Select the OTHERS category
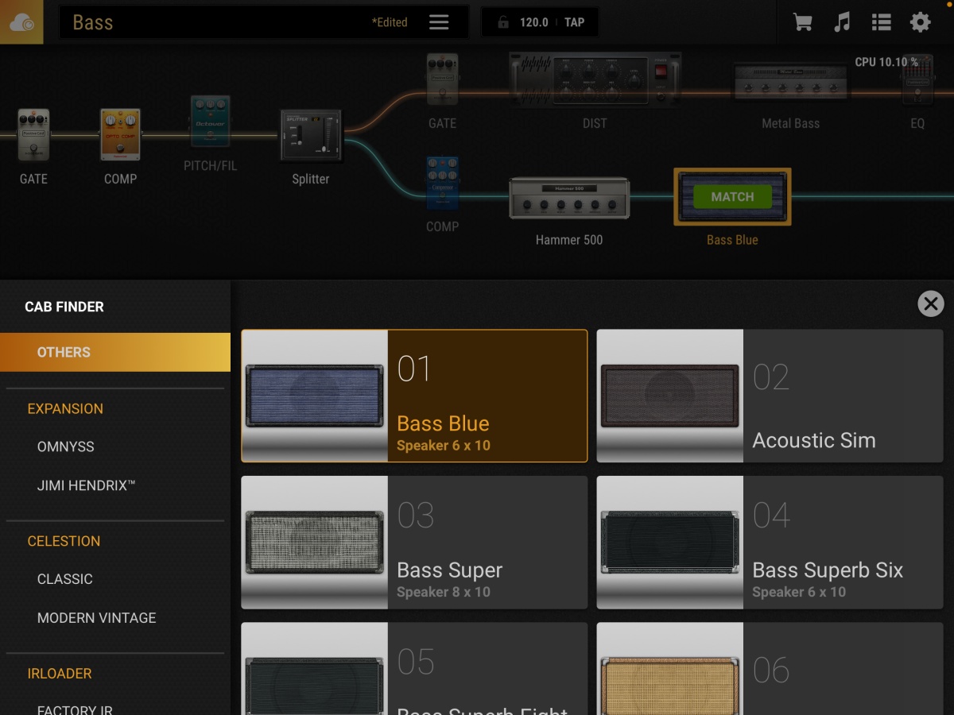 [x=115, y=352]
